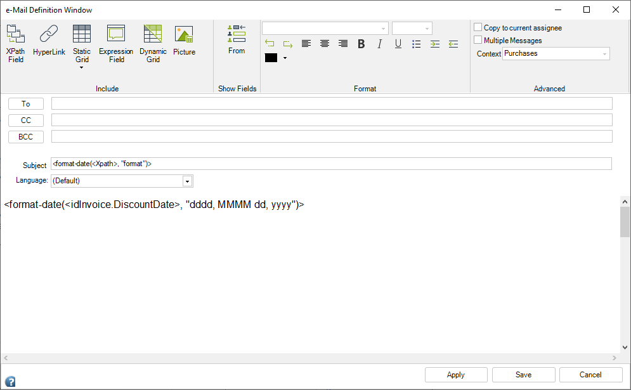Maximize the e-Mail Definition Window
The height and width of the screenshot is (390, 631).
click(x=587, y=10)
